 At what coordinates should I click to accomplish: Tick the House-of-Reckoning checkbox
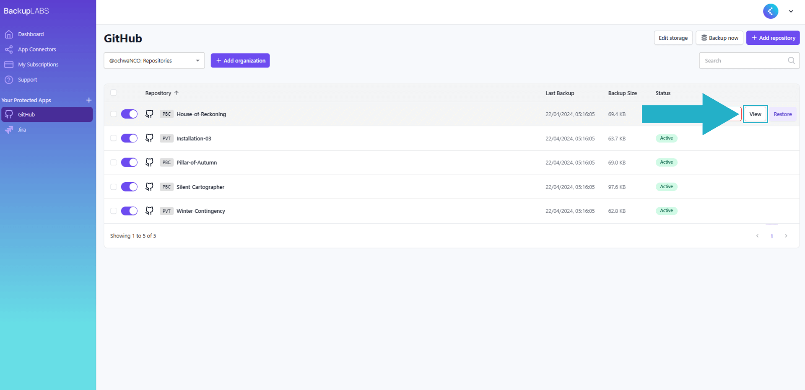click(x=113, y=114)
